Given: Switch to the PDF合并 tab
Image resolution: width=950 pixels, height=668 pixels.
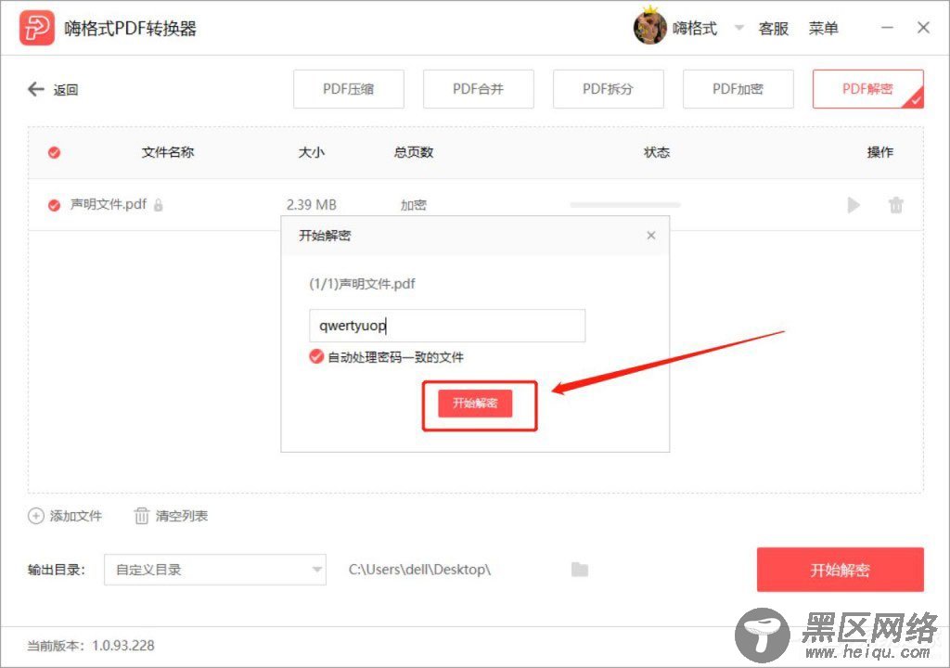Looking at the screenshot, I should click(478, 89).
